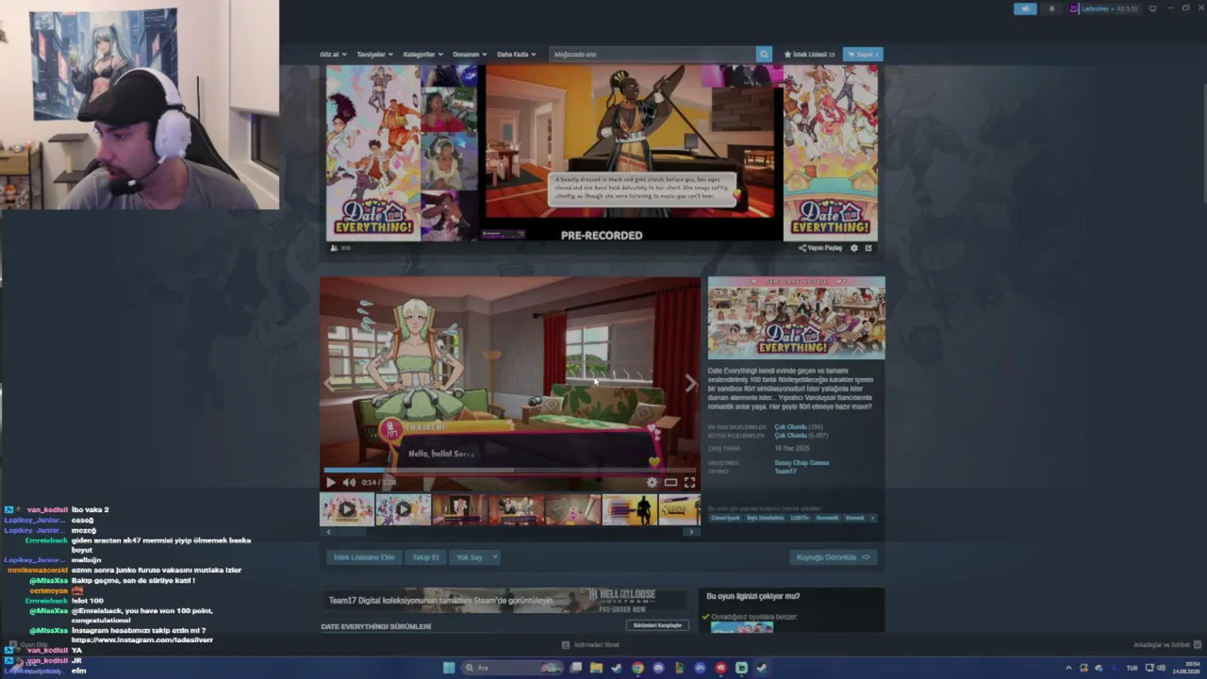Open İndirmeleri Yönet downloads manager
This screenshot has width=1207, height=679.
click(x=591, y=645)
